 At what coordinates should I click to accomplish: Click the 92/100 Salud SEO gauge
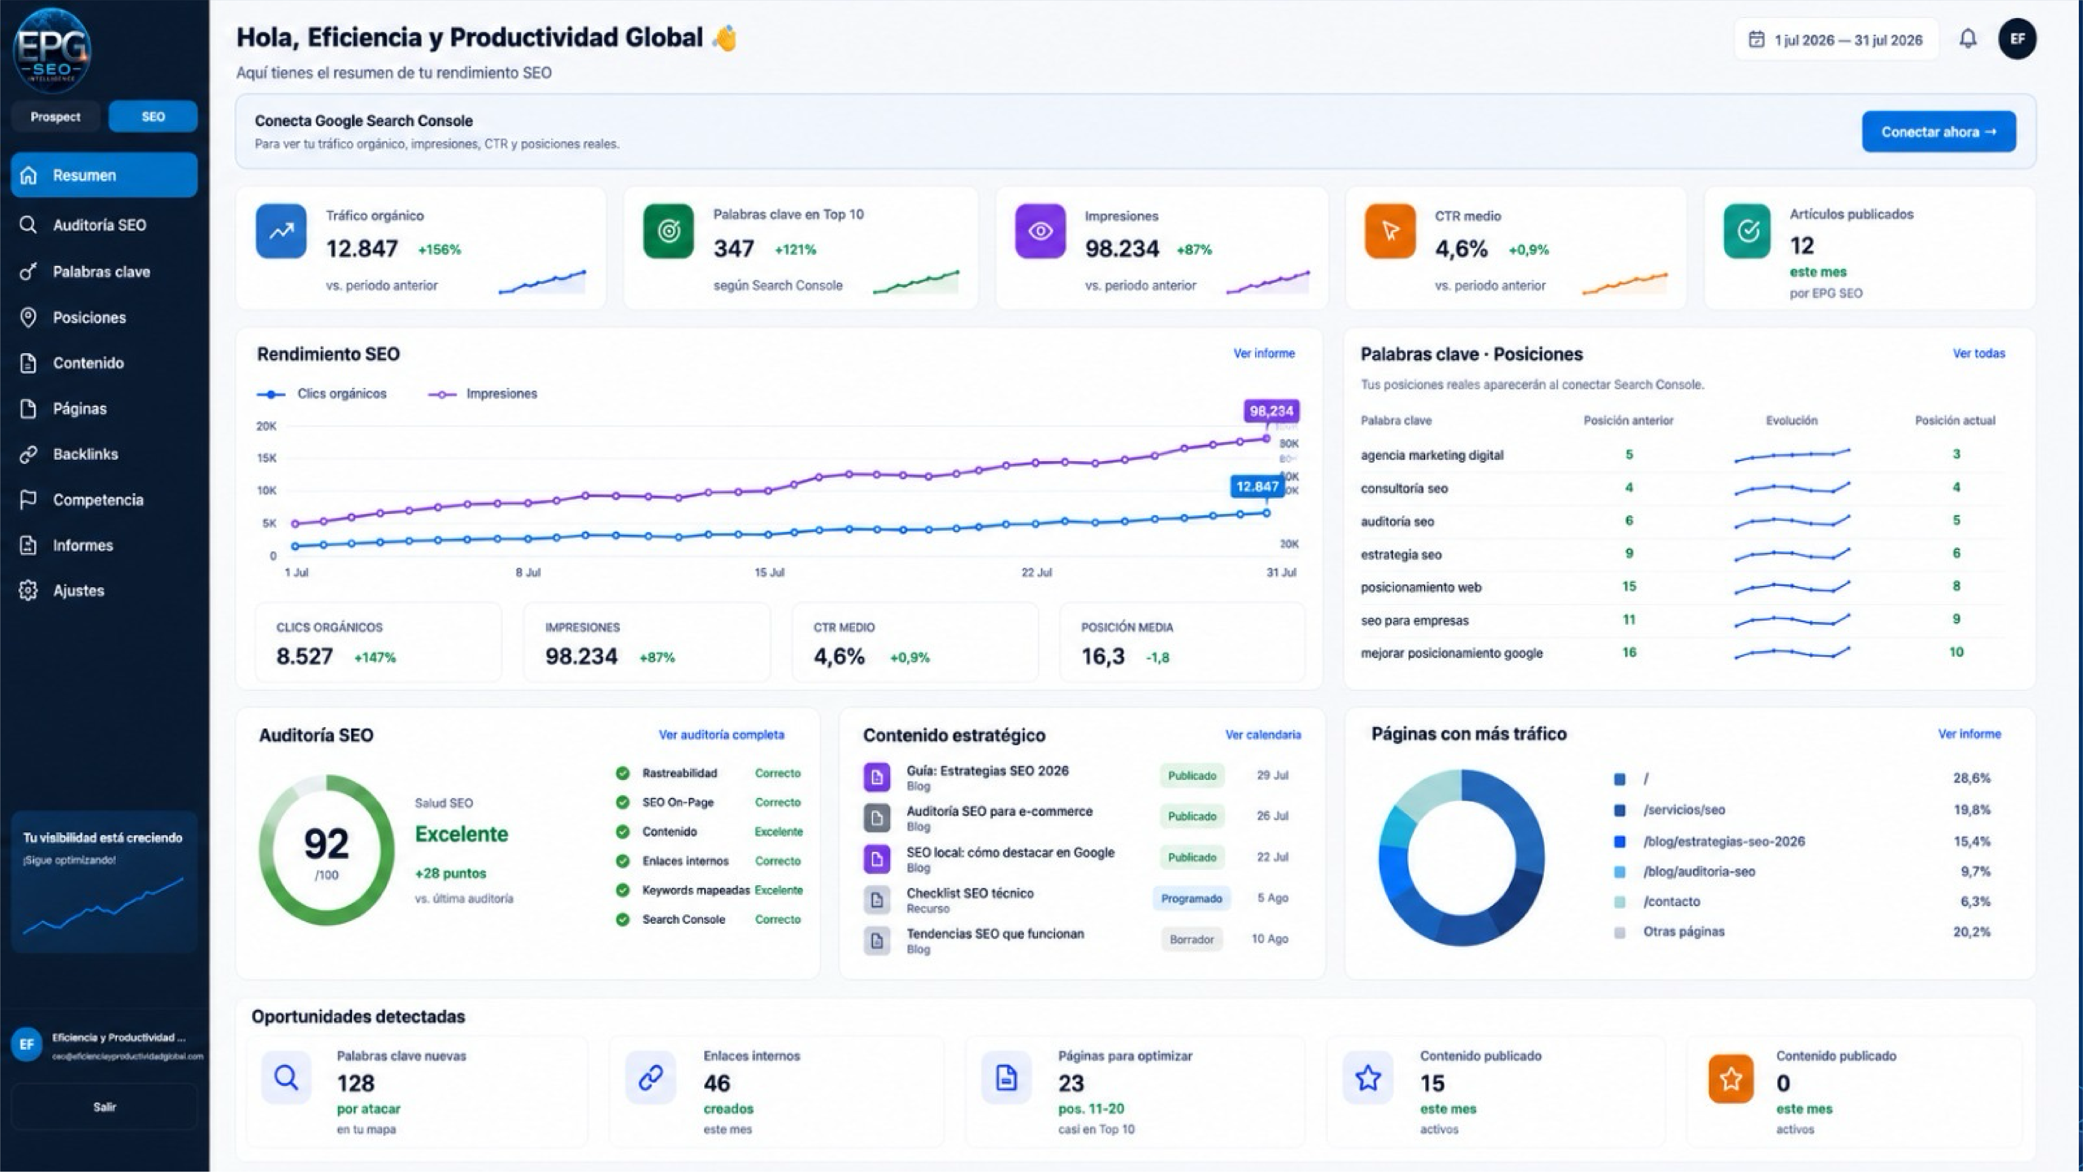point(327,850)
